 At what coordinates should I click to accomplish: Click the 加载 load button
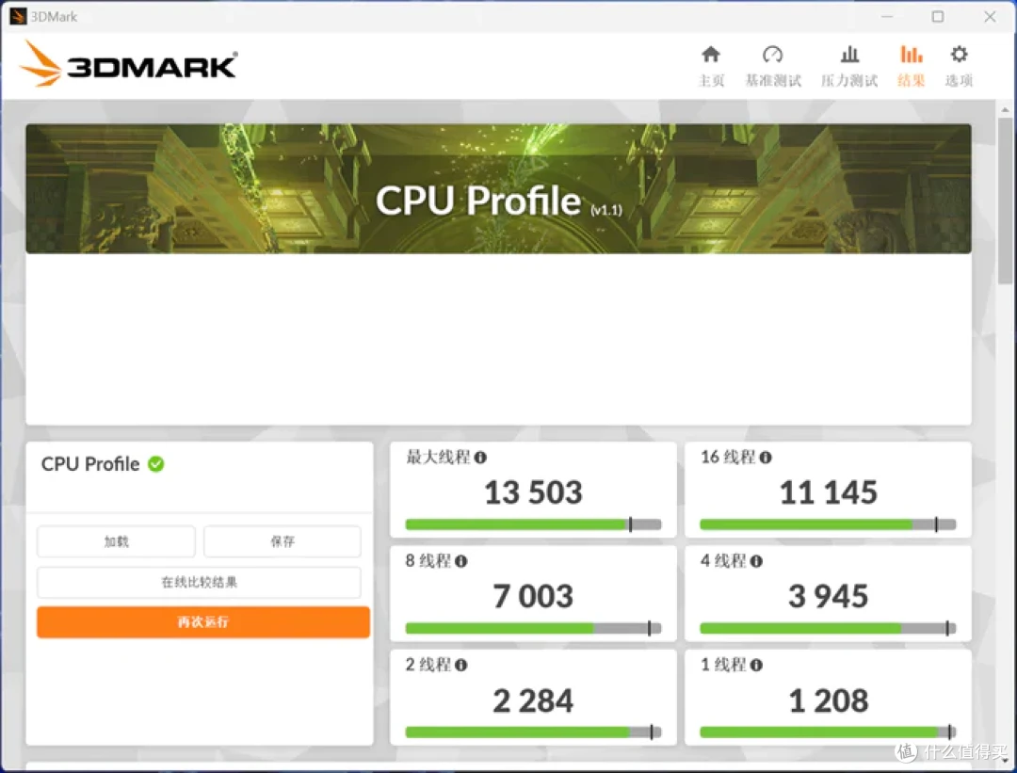(116, 541)
